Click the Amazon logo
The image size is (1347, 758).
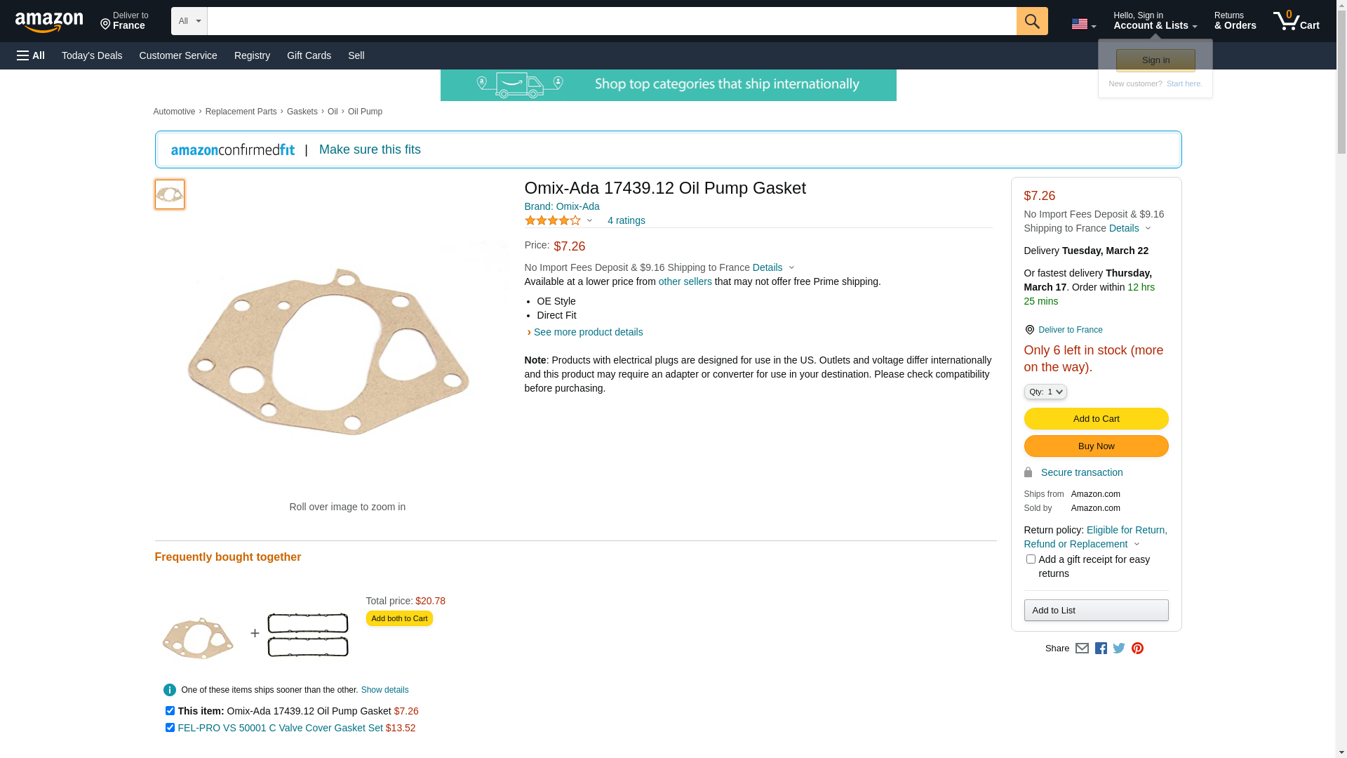(x=49, y=22)
